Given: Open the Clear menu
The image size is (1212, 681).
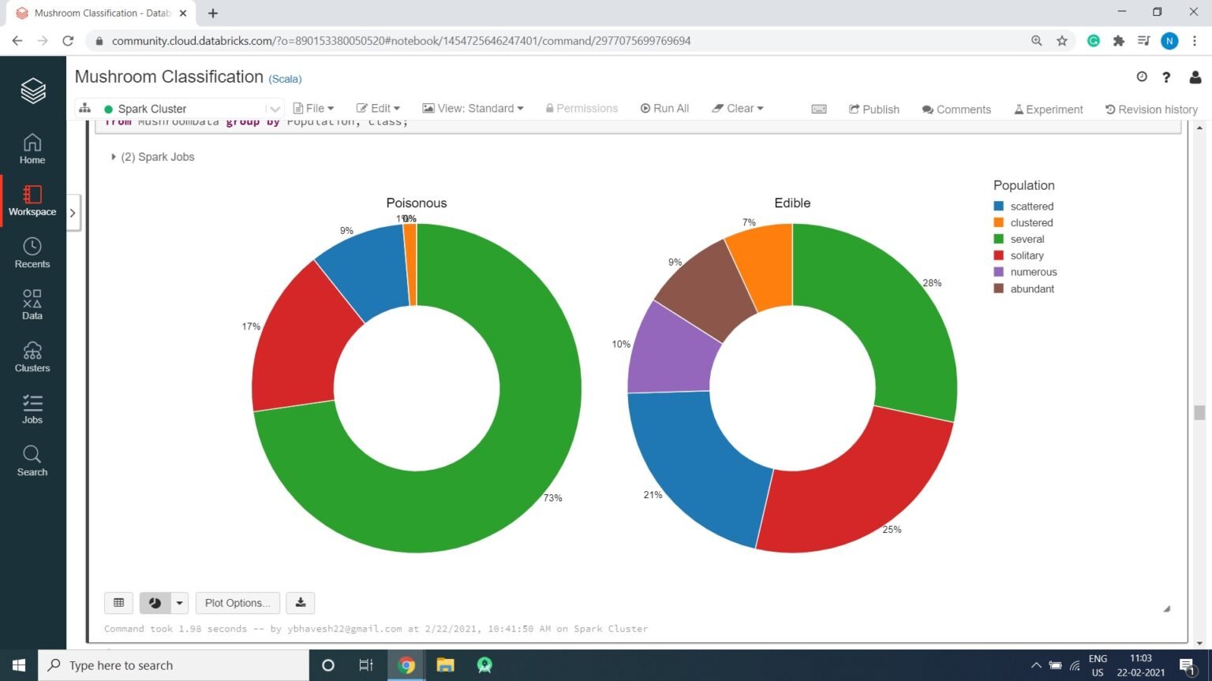Looking at the screenshot, I should (738, 109).
